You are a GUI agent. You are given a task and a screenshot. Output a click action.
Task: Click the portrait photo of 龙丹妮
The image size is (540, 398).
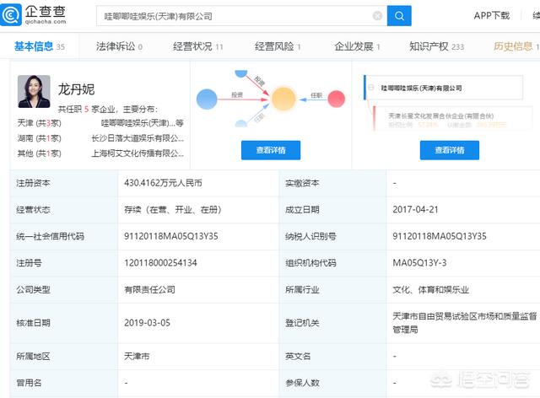click(34, 92)
